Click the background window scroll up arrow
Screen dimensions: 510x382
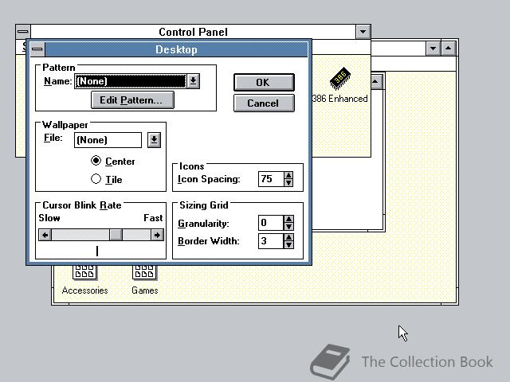(x=375, y=81)
